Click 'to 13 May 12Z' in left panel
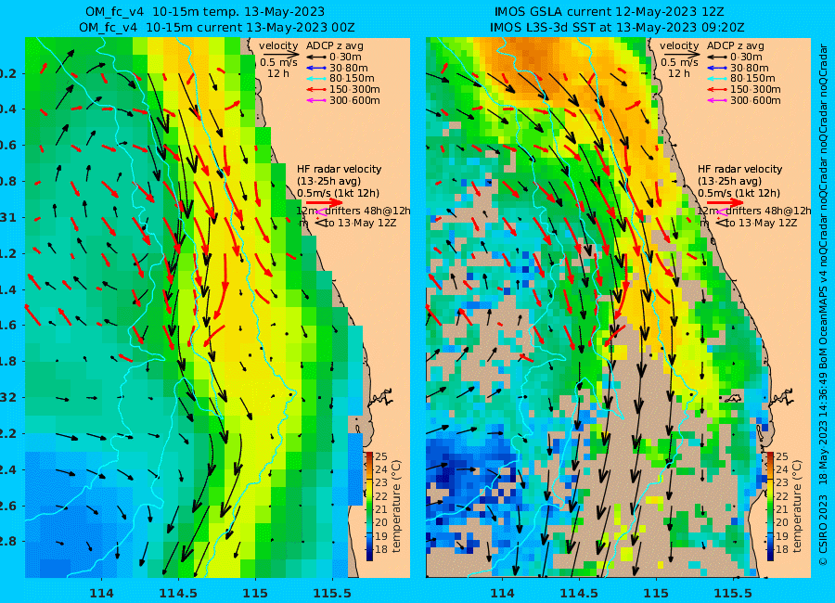Image resolution: width=835 pixels, height=603 pixels. pos(361,224)
